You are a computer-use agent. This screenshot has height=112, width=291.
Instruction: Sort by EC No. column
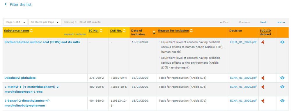(101, 31)
